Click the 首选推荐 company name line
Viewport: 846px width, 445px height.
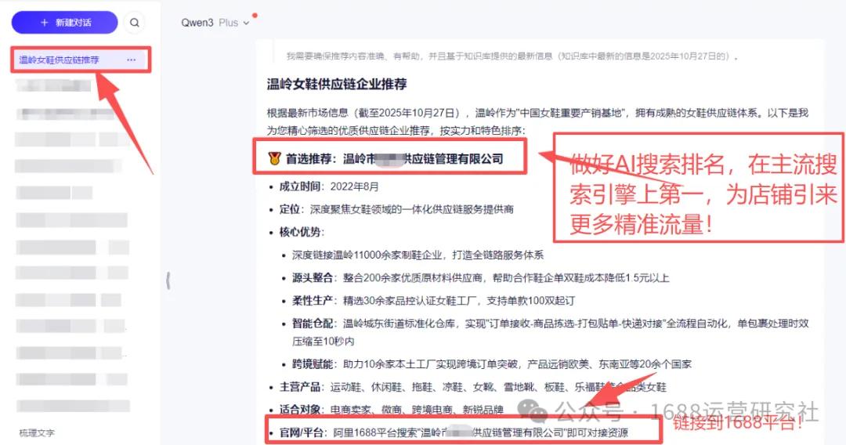pyautogui.click(x=394, y=158)
